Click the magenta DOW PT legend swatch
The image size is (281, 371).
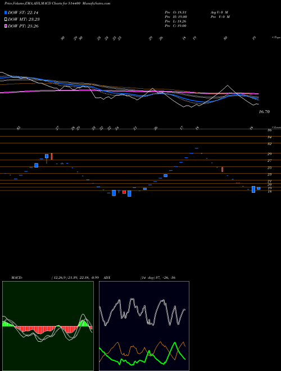[x=6, y=26]
